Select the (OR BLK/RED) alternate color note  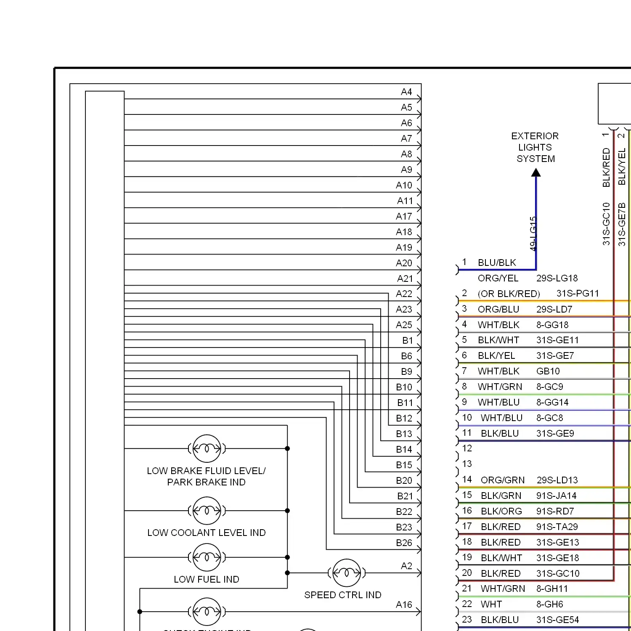(x=509, y=294)
